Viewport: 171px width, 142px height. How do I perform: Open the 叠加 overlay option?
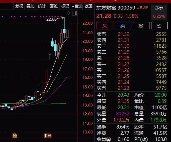[30, 6]
